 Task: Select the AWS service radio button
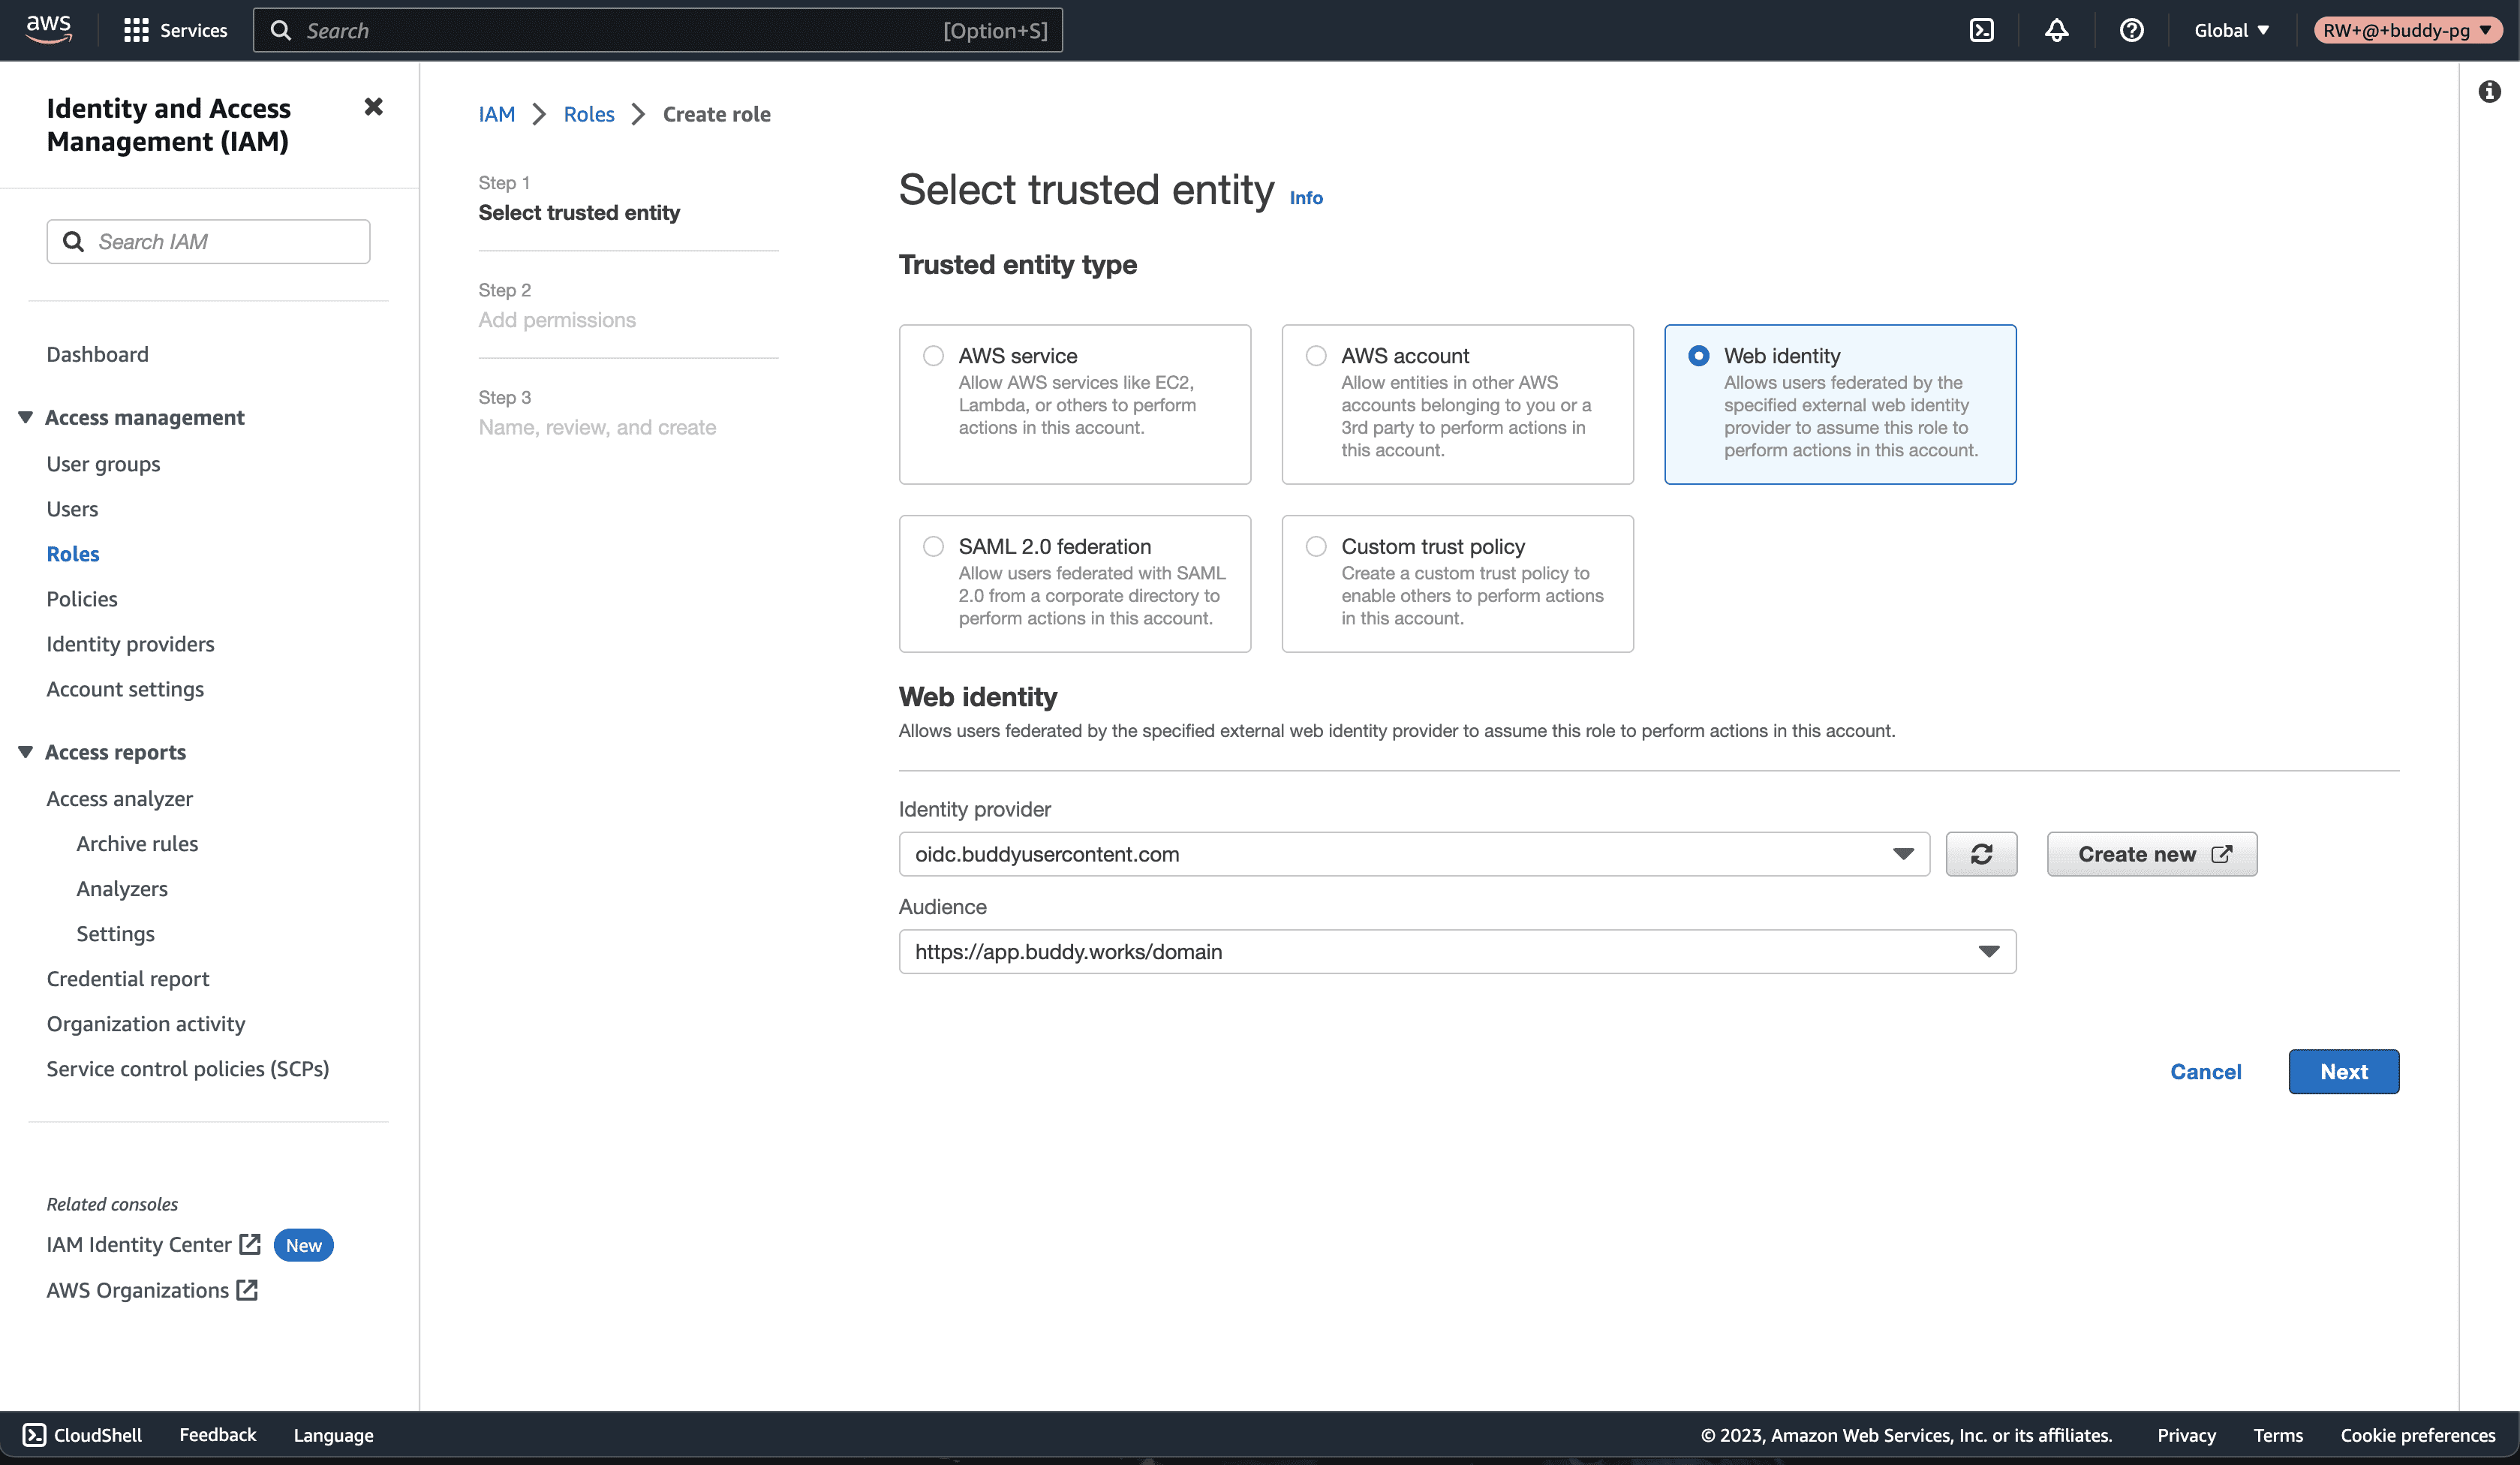click(933, 356)
